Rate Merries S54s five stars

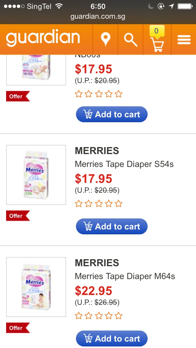(x=119, y=204)
